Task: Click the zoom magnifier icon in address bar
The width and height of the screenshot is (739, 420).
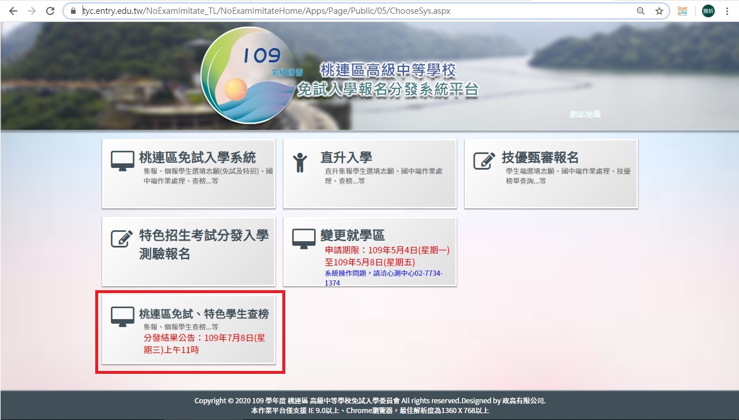Action: coord(641,11)
